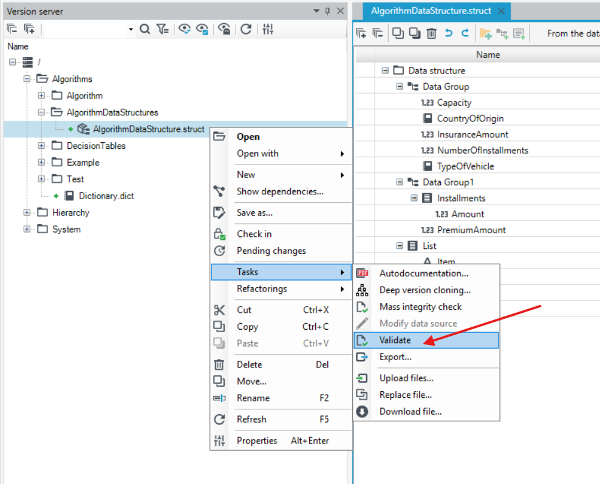Expand the DecisionTables folder

click(41, 145)
